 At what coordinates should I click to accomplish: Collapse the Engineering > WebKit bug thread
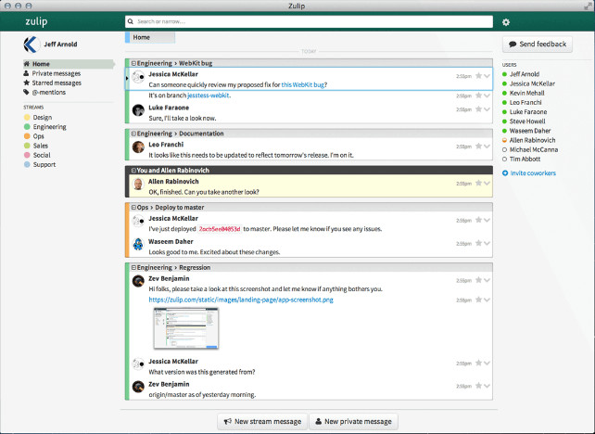tap(133, 63)
